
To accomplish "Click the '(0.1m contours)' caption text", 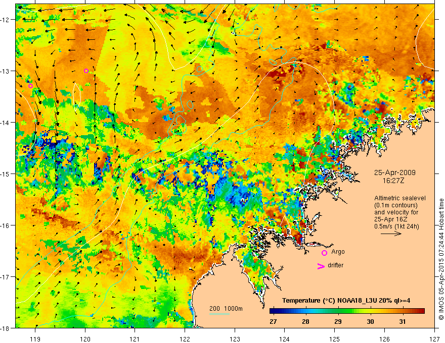I will click(x=396, y=205).
